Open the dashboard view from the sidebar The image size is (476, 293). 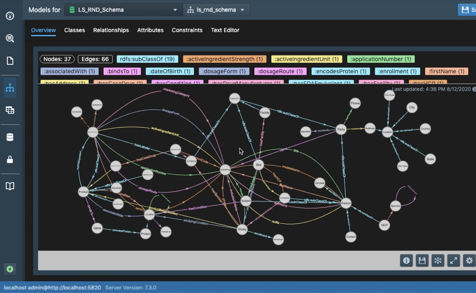click(x=10, y=16)
